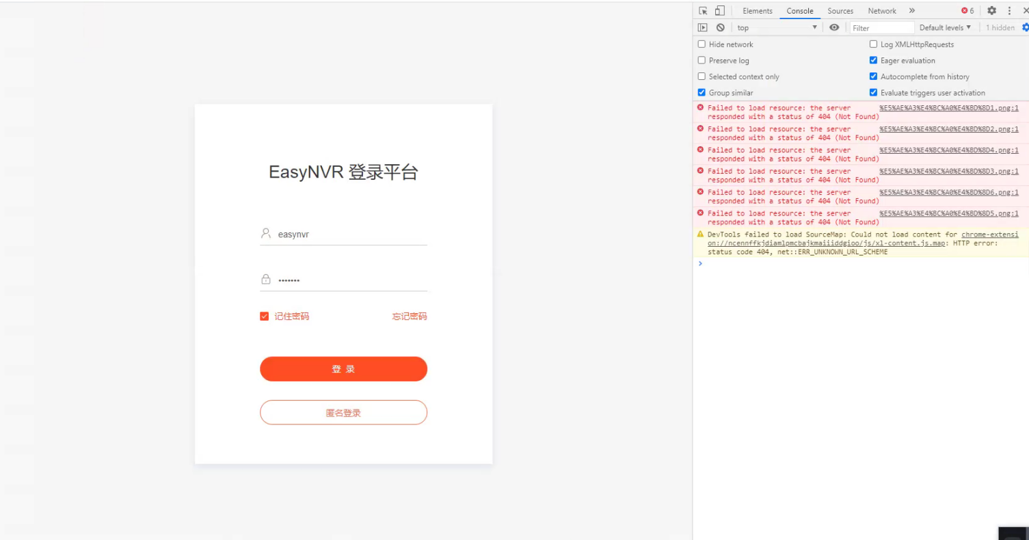Open the blue console settings gear
The image size is (1029, 540).
tap(1025, 27)
